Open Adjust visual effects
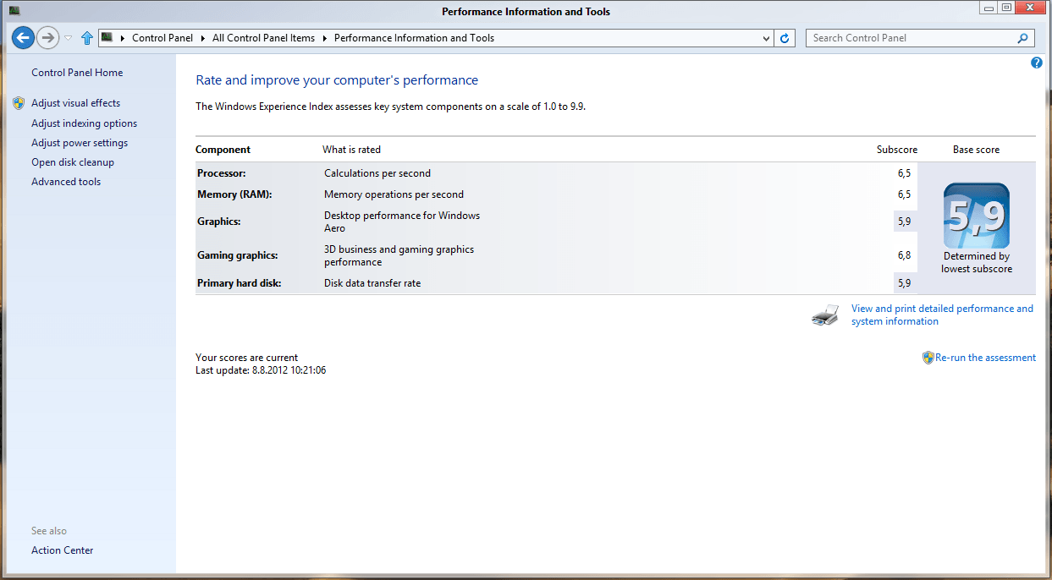The height and width of the screenshot is (580, 1052). [76, 103]
